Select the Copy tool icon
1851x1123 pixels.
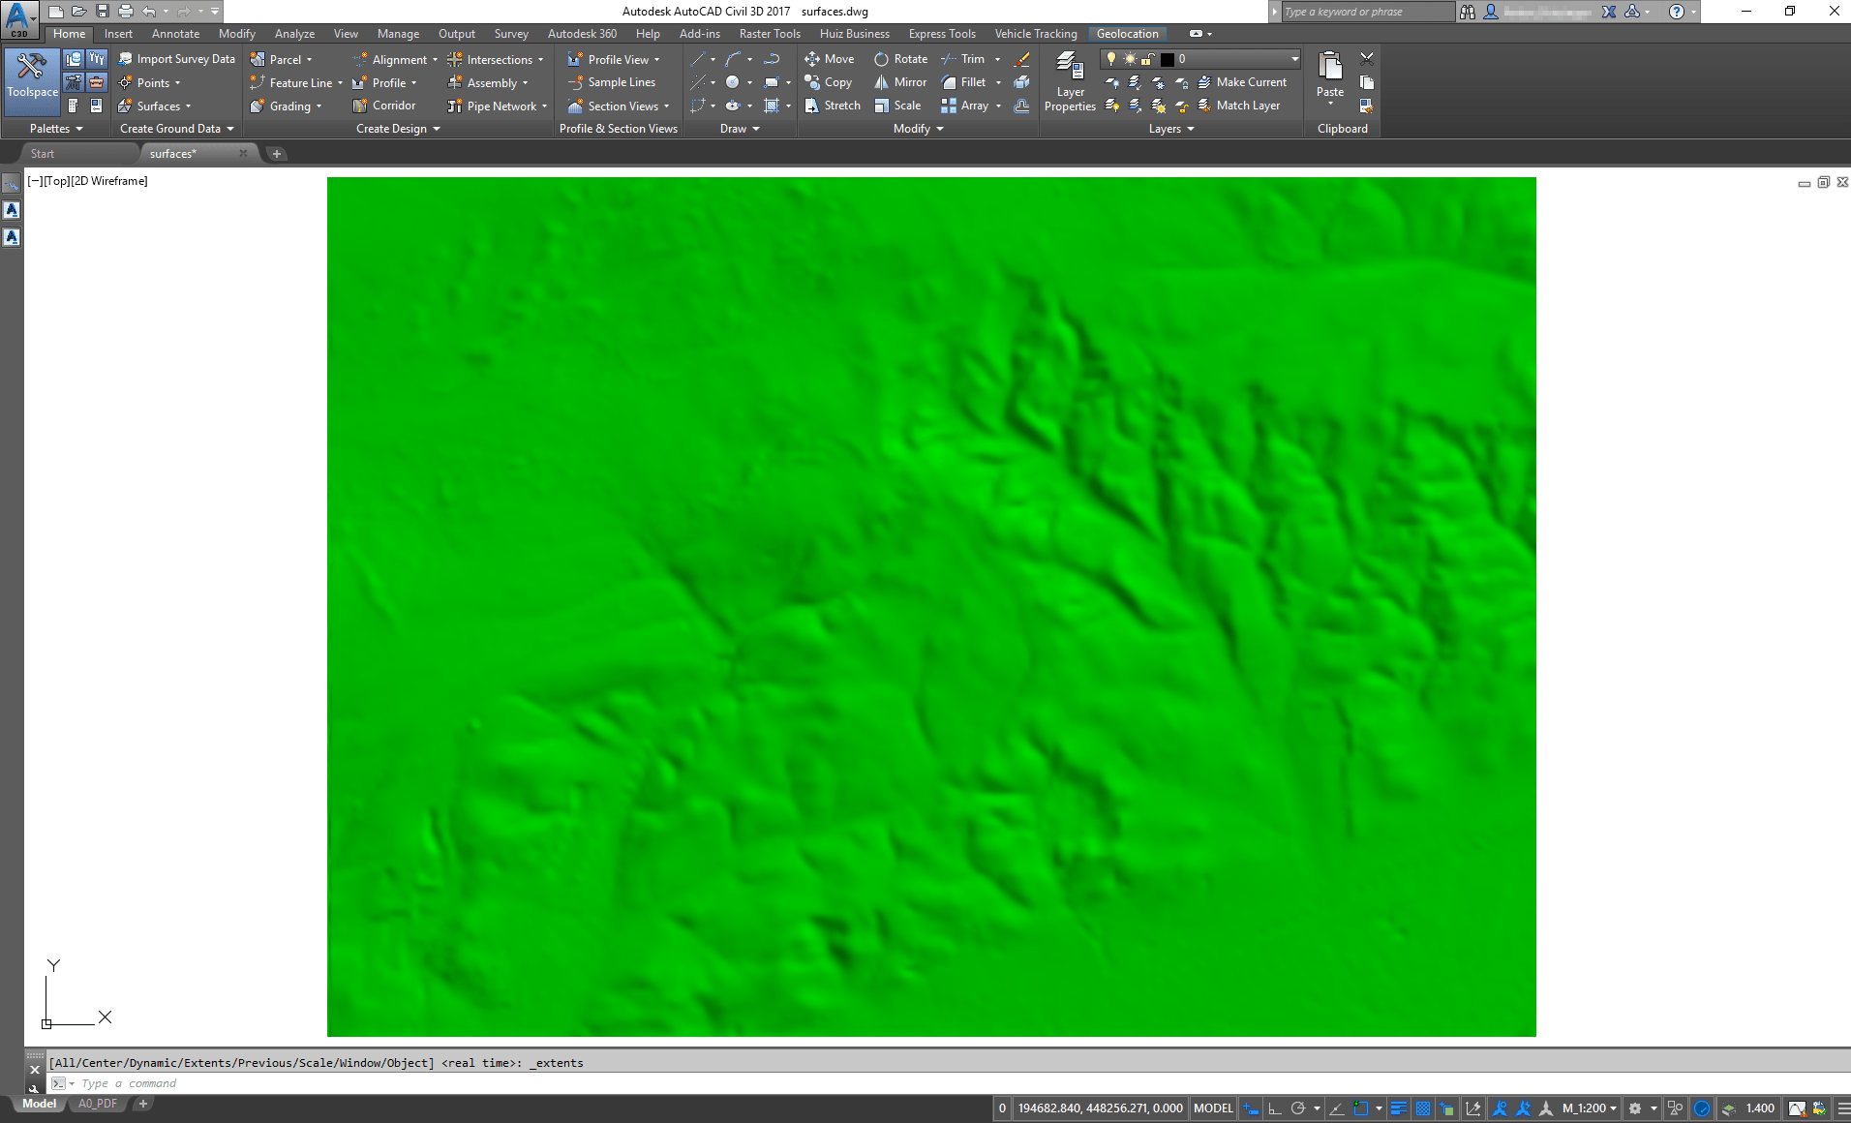point(812,82)
